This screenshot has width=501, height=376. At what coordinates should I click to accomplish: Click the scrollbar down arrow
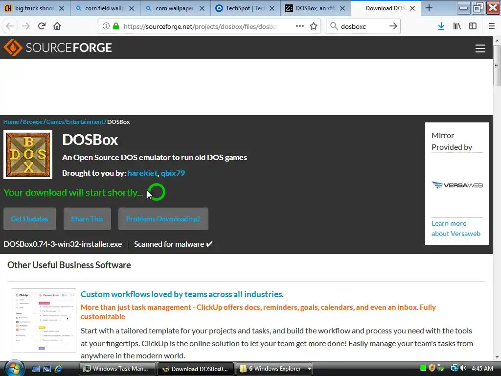point(497,357)
